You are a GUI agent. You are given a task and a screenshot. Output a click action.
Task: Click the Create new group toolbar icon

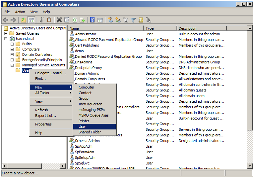tap(118, 20)
